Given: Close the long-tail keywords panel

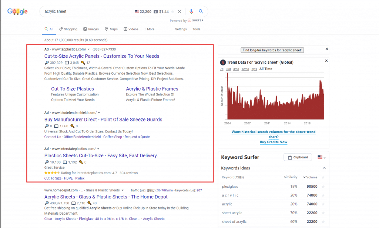Looking at the screenshot, I should (x=327, y=49).
